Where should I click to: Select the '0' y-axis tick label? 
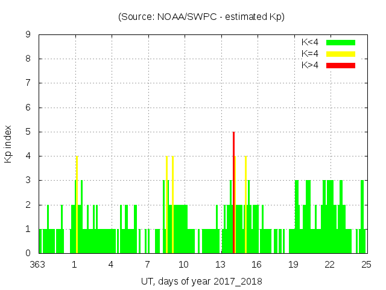point(28,253)
